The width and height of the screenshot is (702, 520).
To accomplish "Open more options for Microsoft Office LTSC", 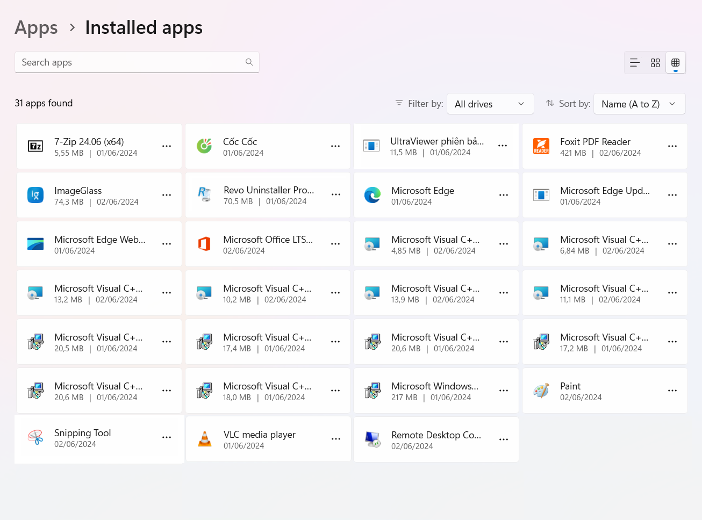I will coord(335,244).
